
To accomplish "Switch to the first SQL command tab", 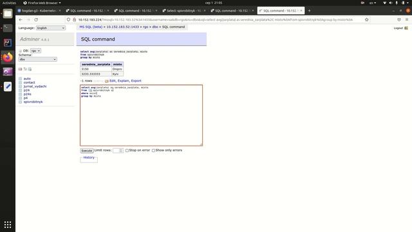I will 87,11.
